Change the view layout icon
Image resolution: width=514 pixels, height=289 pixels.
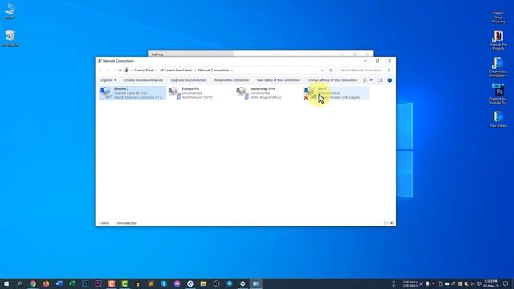(x=365, y=80)
